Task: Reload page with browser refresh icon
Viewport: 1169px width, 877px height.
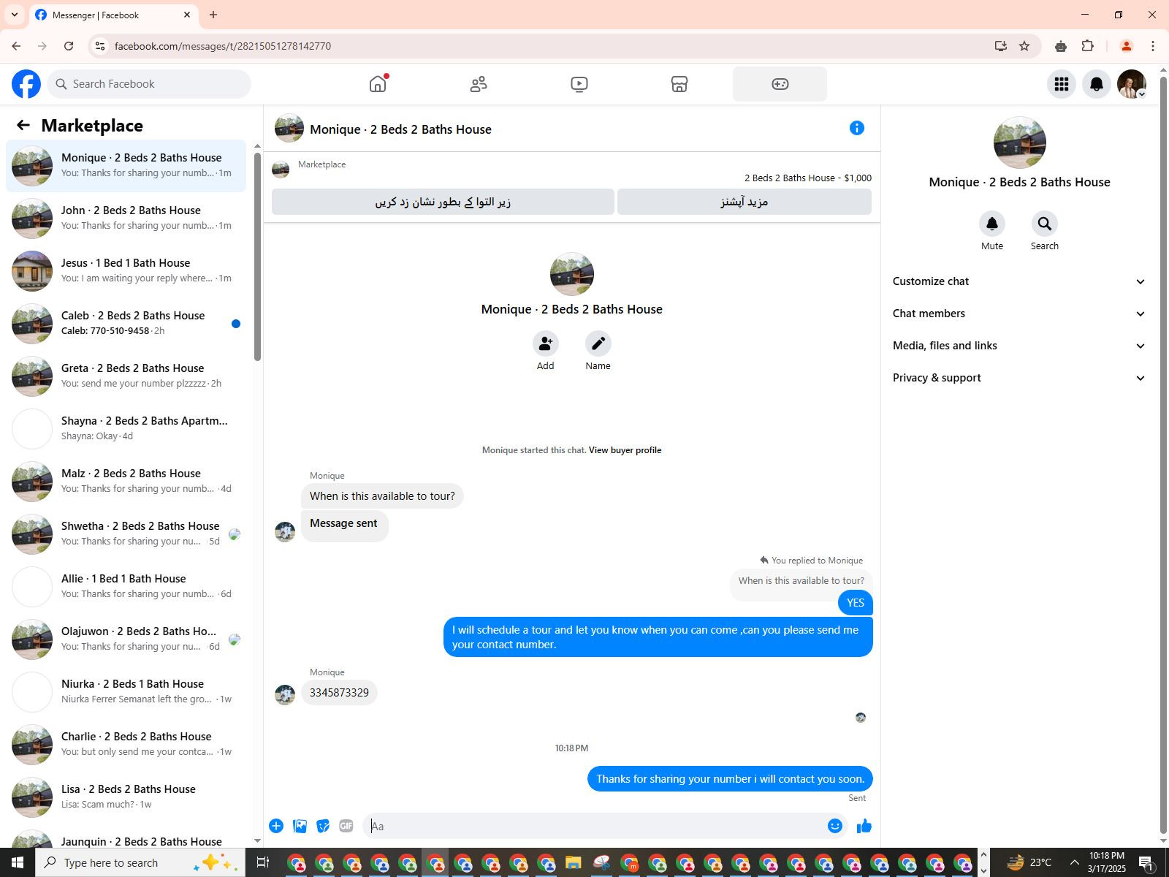Action: point(69,46)
